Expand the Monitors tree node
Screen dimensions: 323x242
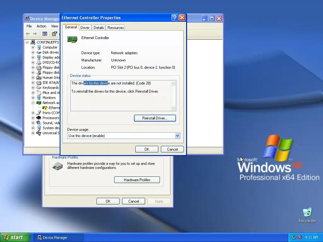point(33,98)
